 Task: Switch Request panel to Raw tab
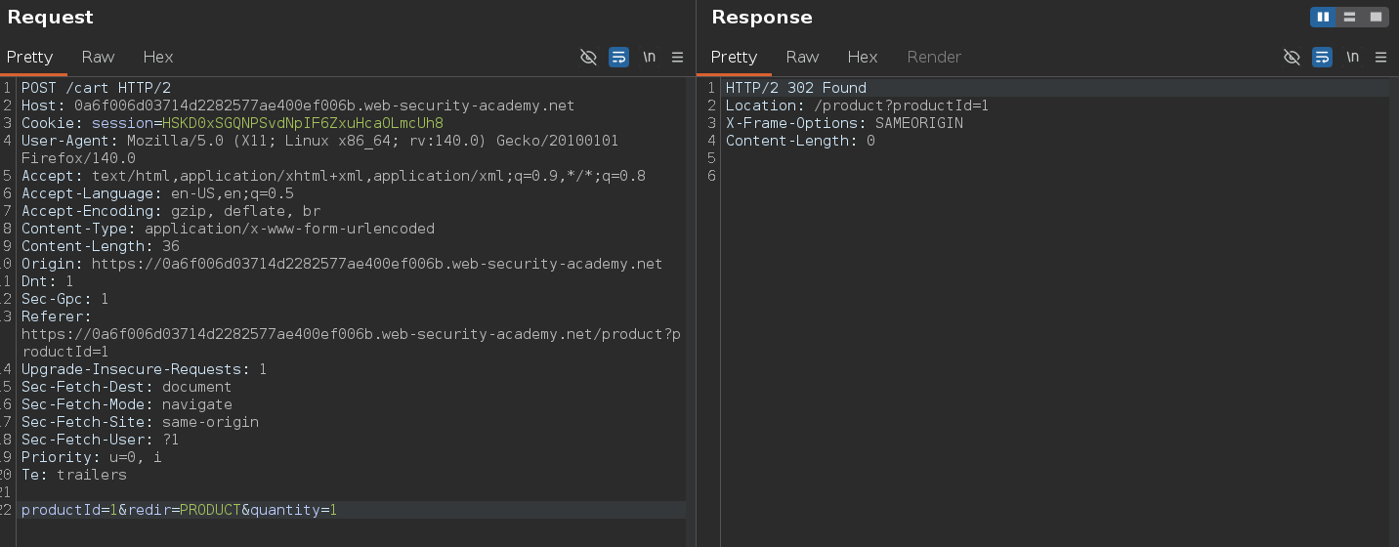[98, 57]
